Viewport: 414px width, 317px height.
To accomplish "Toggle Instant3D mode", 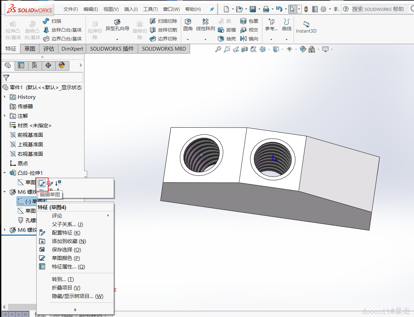I will click(306, 27).
